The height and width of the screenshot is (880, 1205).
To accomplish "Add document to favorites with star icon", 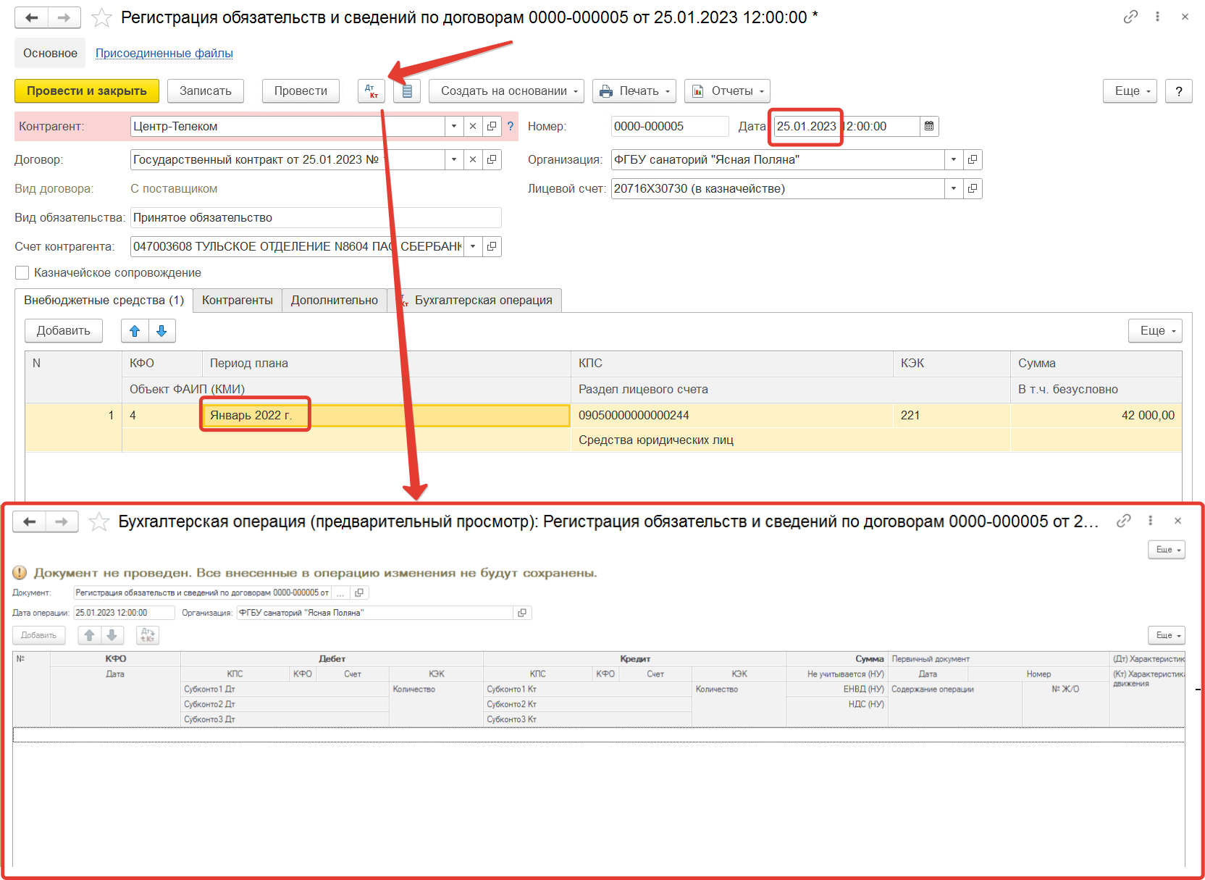I will [x=102, y=17].
